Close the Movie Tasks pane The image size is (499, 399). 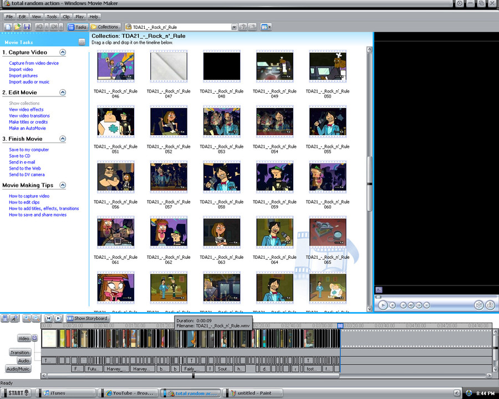click(82, 42)
